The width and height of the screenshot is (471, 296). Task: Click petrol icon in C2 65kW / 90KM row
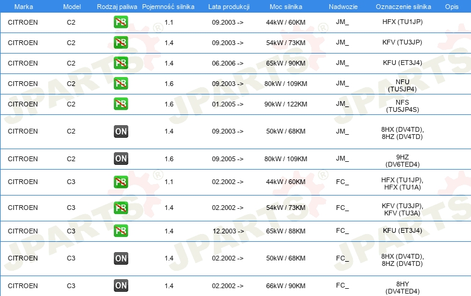[x=120, y=63]
